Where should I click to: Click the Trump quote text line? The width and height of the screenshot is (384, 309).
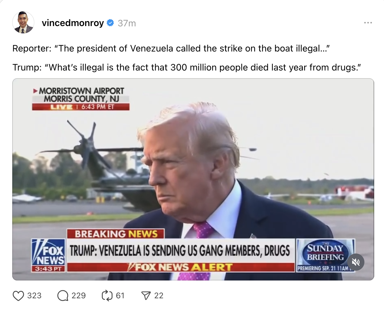click(187, 67)
